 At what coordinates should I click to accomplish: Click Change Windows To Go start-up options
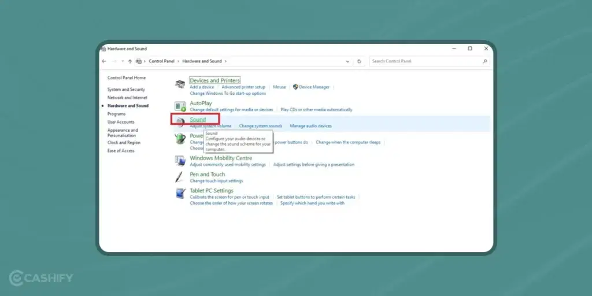pyautogui.click(x=228, y=93)
